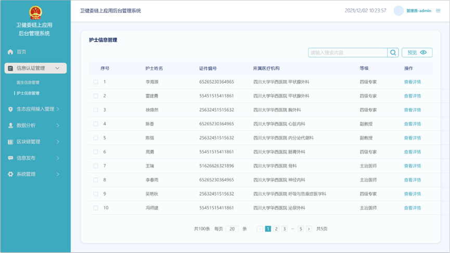Viewport: 450px width, 253px height.
Task: Check the box for 李春雨 row
Action: coord(96,180)
